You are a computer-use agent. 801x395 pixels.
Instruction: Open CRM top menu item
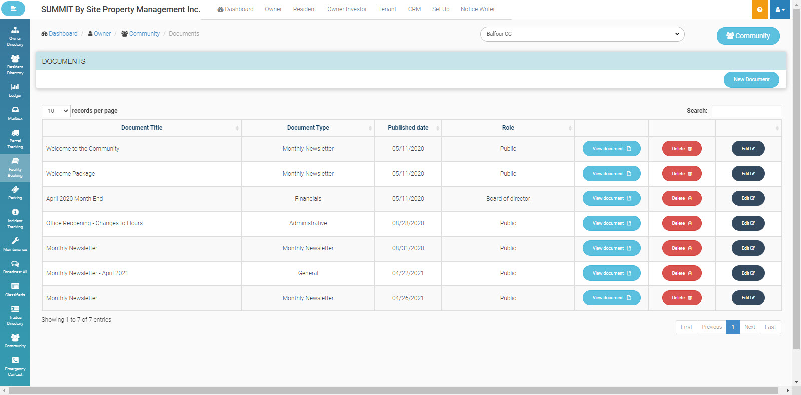pyautogui.click(x=414, y=9)
